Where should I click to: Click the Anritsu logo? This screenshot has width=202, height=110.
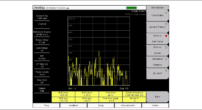click(39, 8)
